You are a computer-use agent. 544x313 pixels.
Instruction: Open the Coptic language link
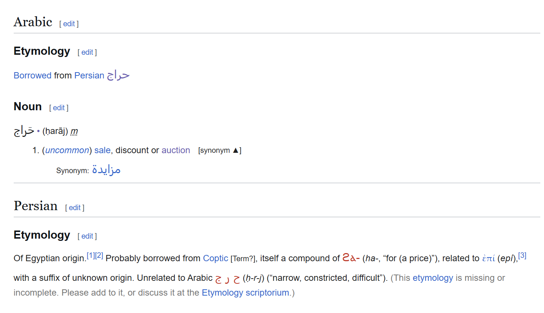click(x=216, y=259)
